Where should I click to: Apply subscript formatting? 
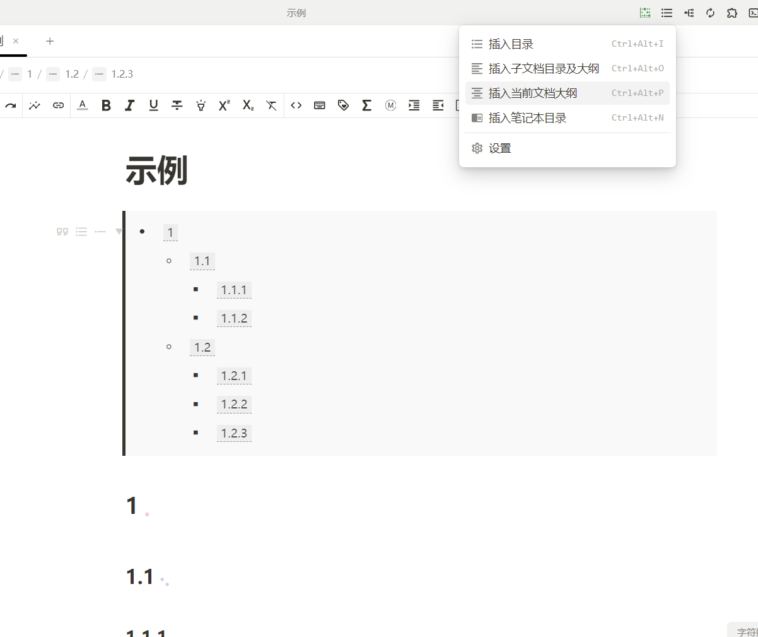click(x=248, y=105)
